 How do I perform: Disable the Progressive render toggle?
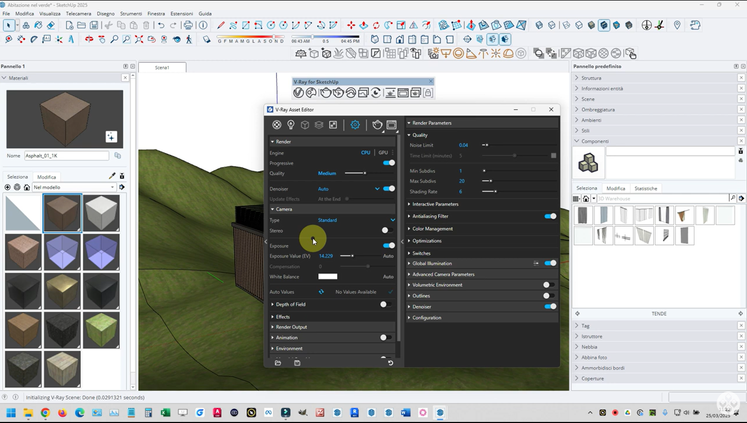[389, 163]
